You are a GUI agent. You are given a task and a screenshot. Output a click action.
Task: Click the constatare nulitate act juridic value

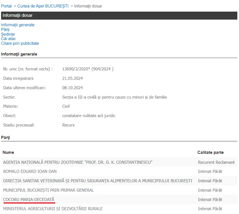(x=89, y=116)
